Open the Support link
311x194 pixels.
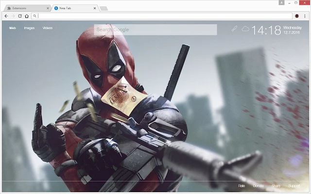pos(294,186)
